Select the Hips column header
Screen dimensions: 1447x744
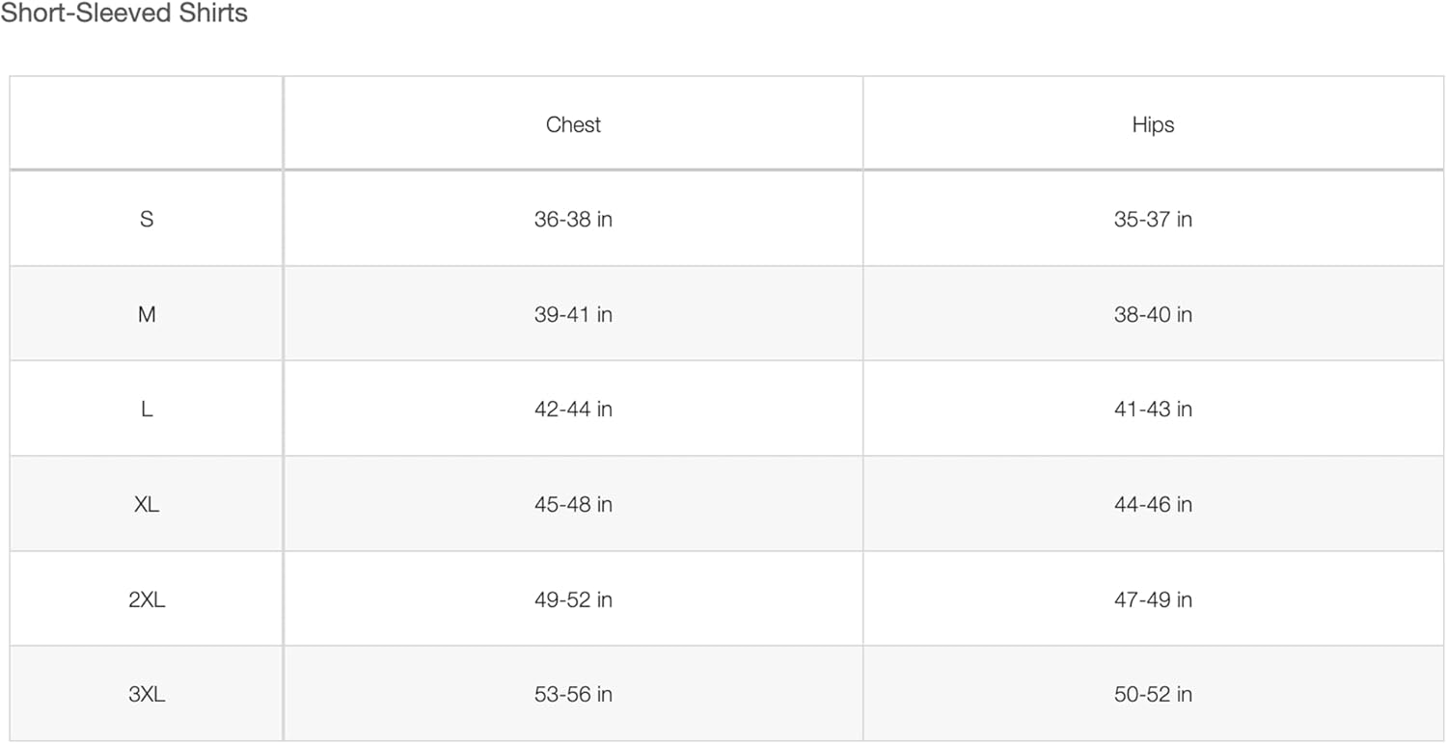(x=1153, y=124)
